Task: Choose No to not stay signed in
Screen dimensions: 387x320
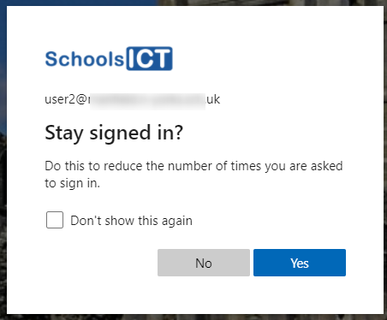Action: [204, 263]
